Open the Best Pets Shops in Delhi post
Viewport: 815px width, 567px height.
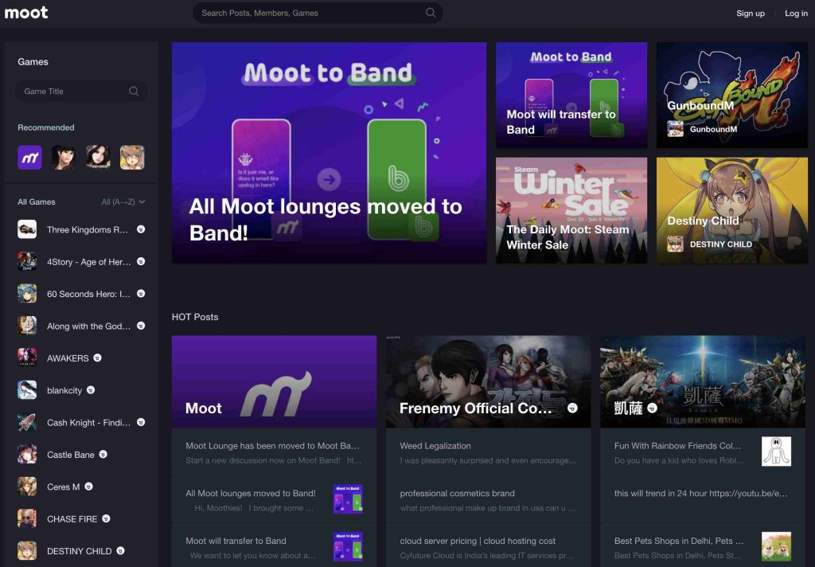tap(703, 547)
